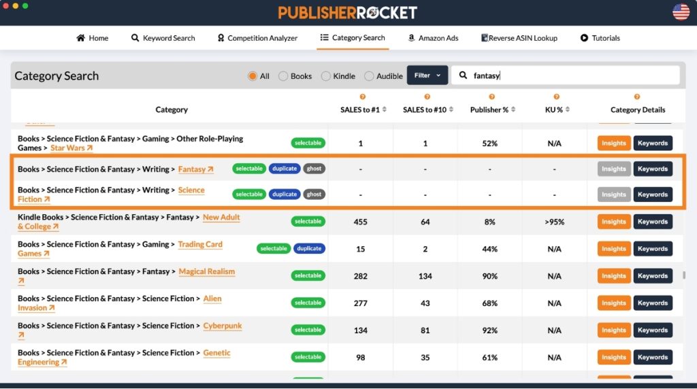Sort by Publisher % column arrows
This screenshot has height=389, width=697.
pyautogui.click(x=513, y=110)
